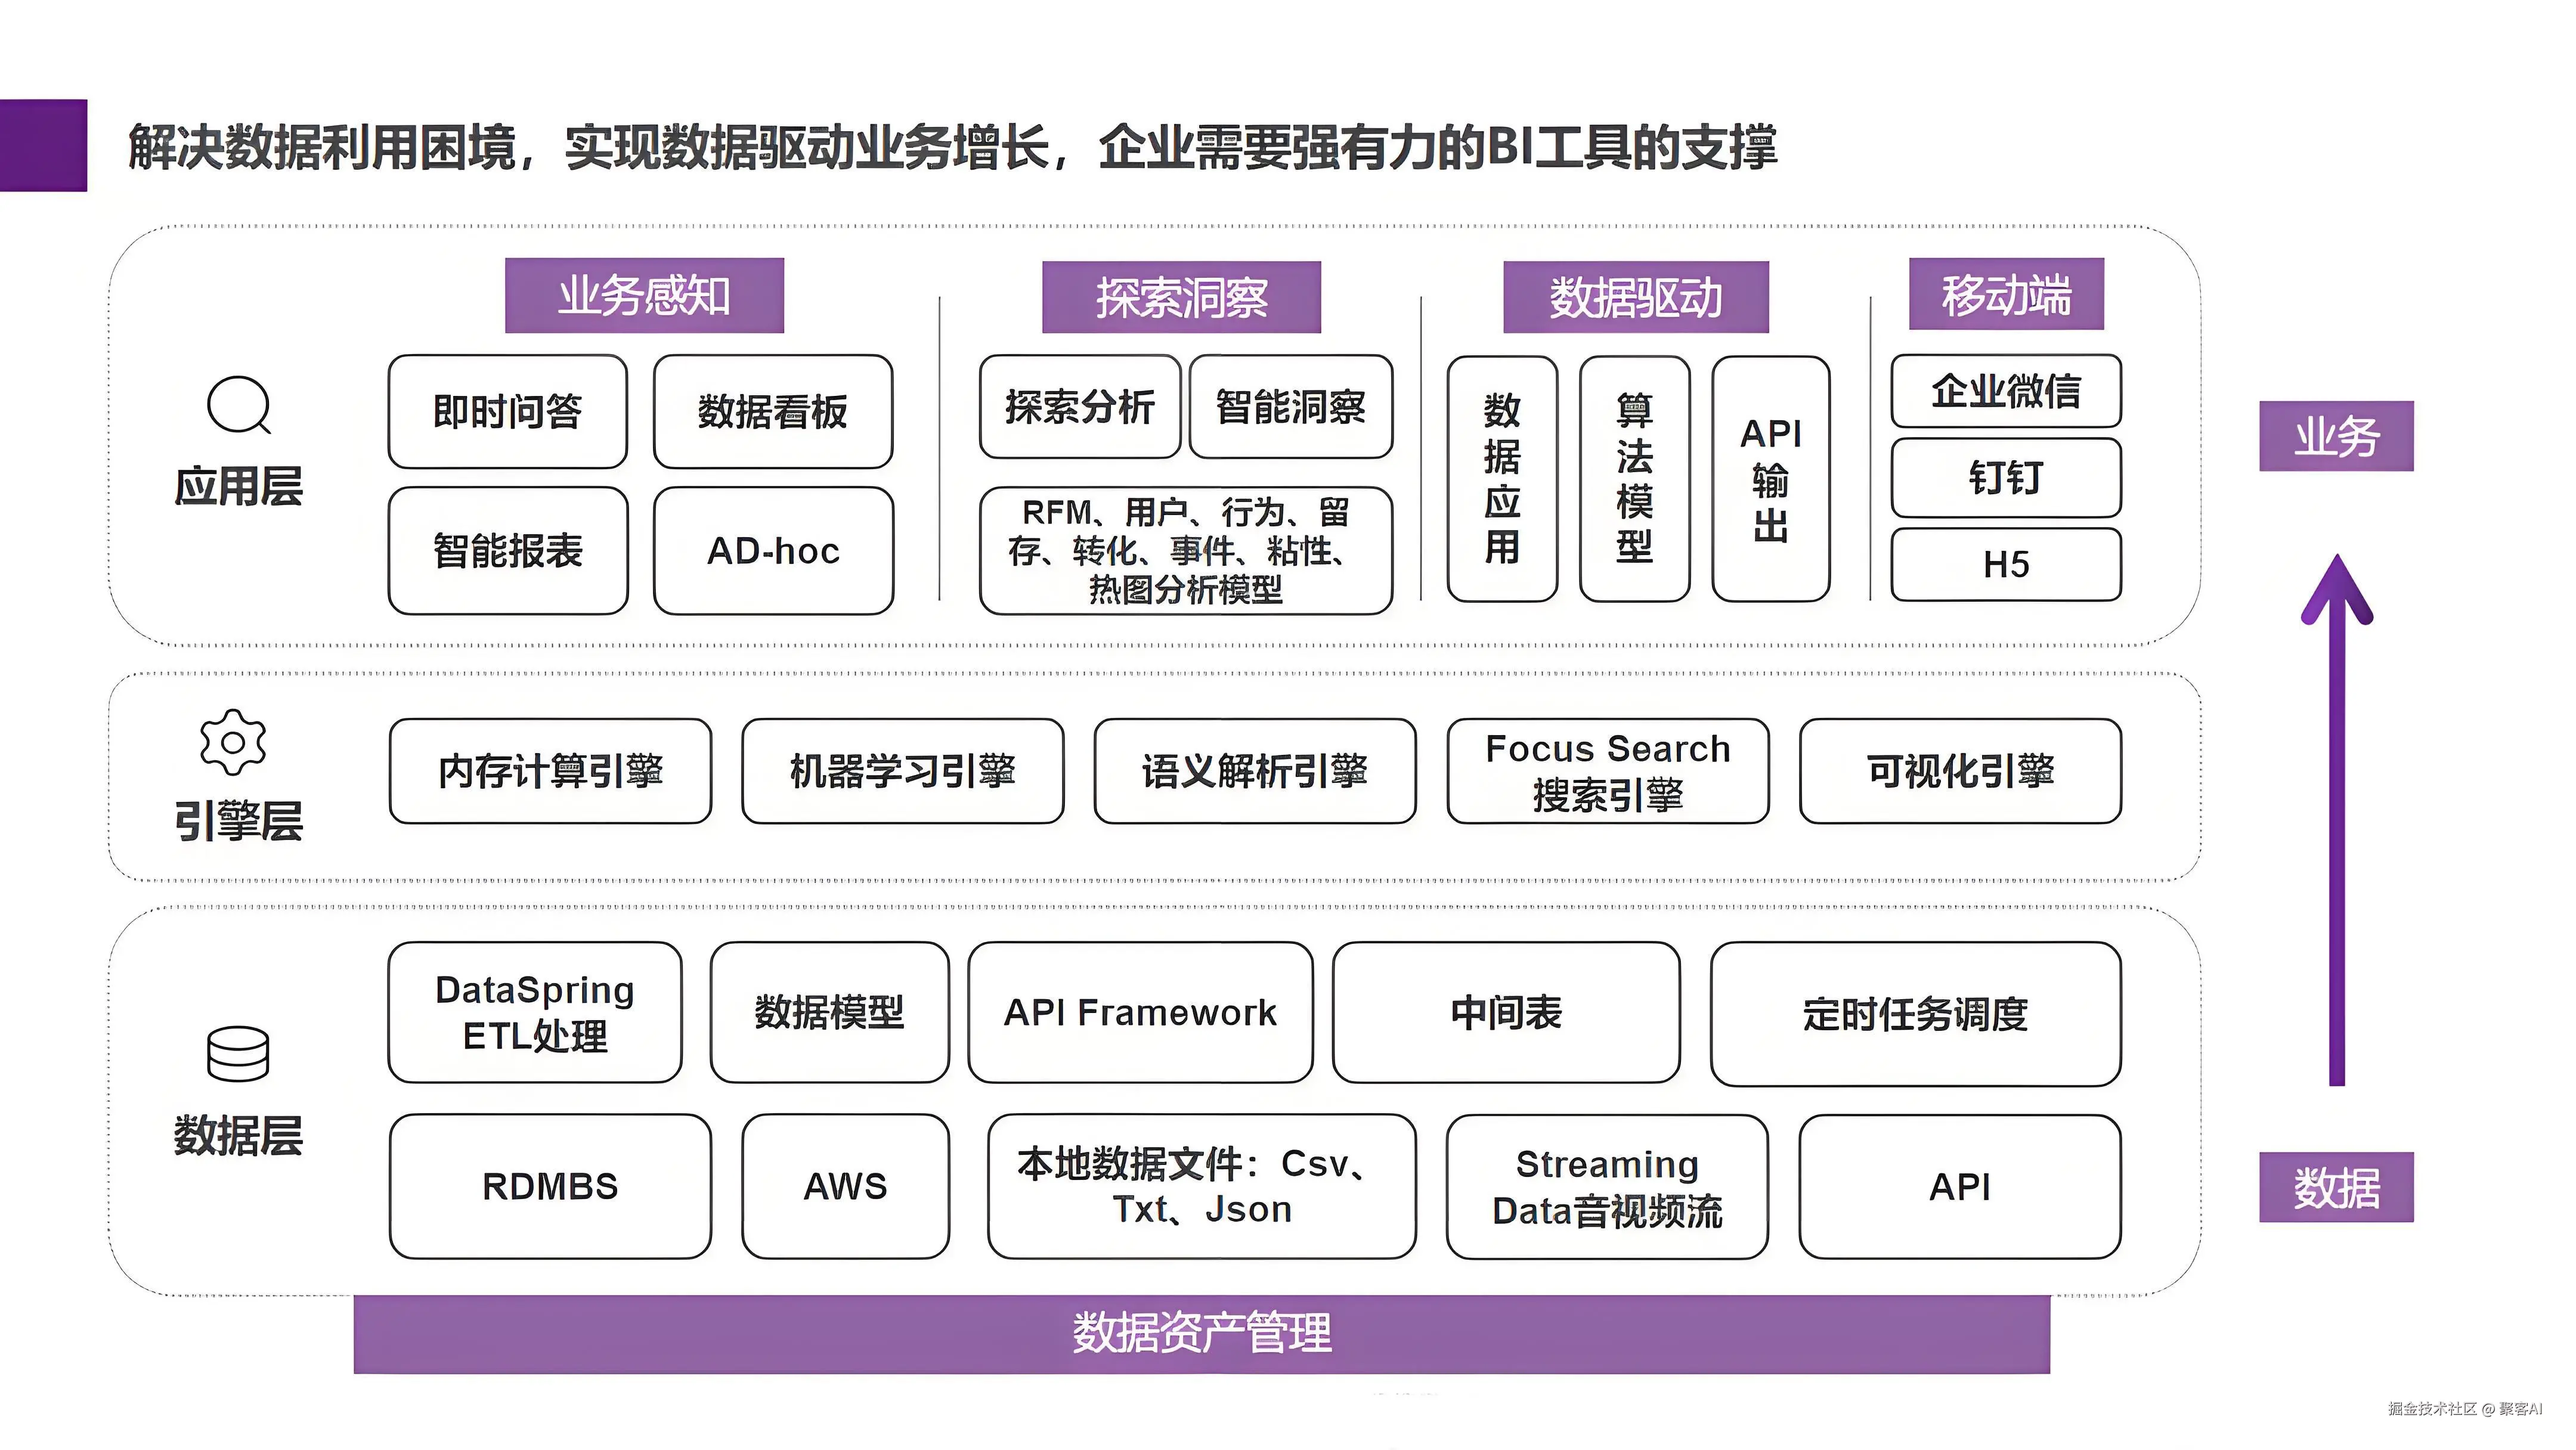Screen dimensions: 2576x1450
Task: Click the Focus Search 搜索引擎 box
Action: [1608, 771]
